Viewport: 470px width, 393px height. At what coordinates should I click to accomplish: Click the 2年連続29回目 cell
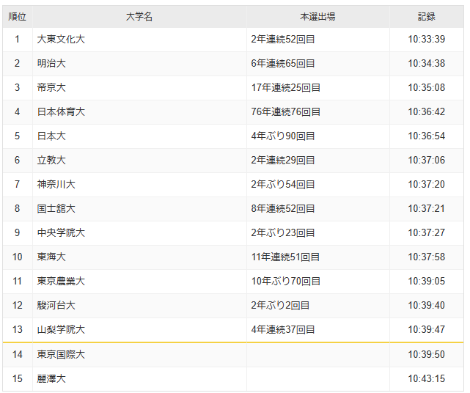click(318, 161)
